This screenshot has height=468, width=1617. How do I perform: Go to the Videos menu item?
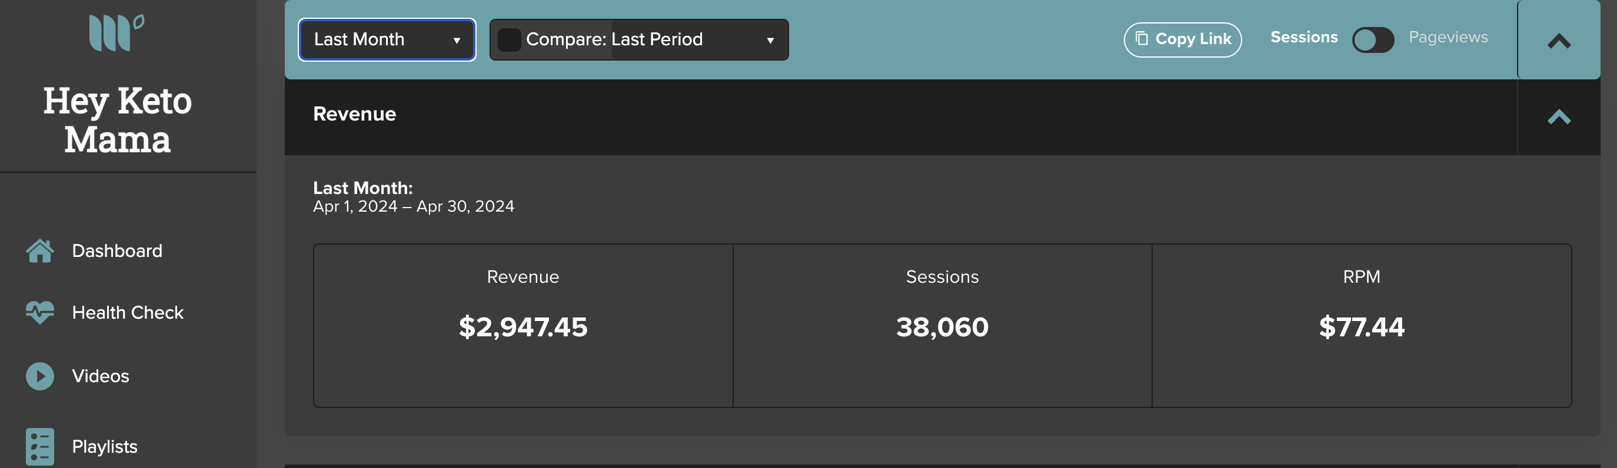point(101,376)
